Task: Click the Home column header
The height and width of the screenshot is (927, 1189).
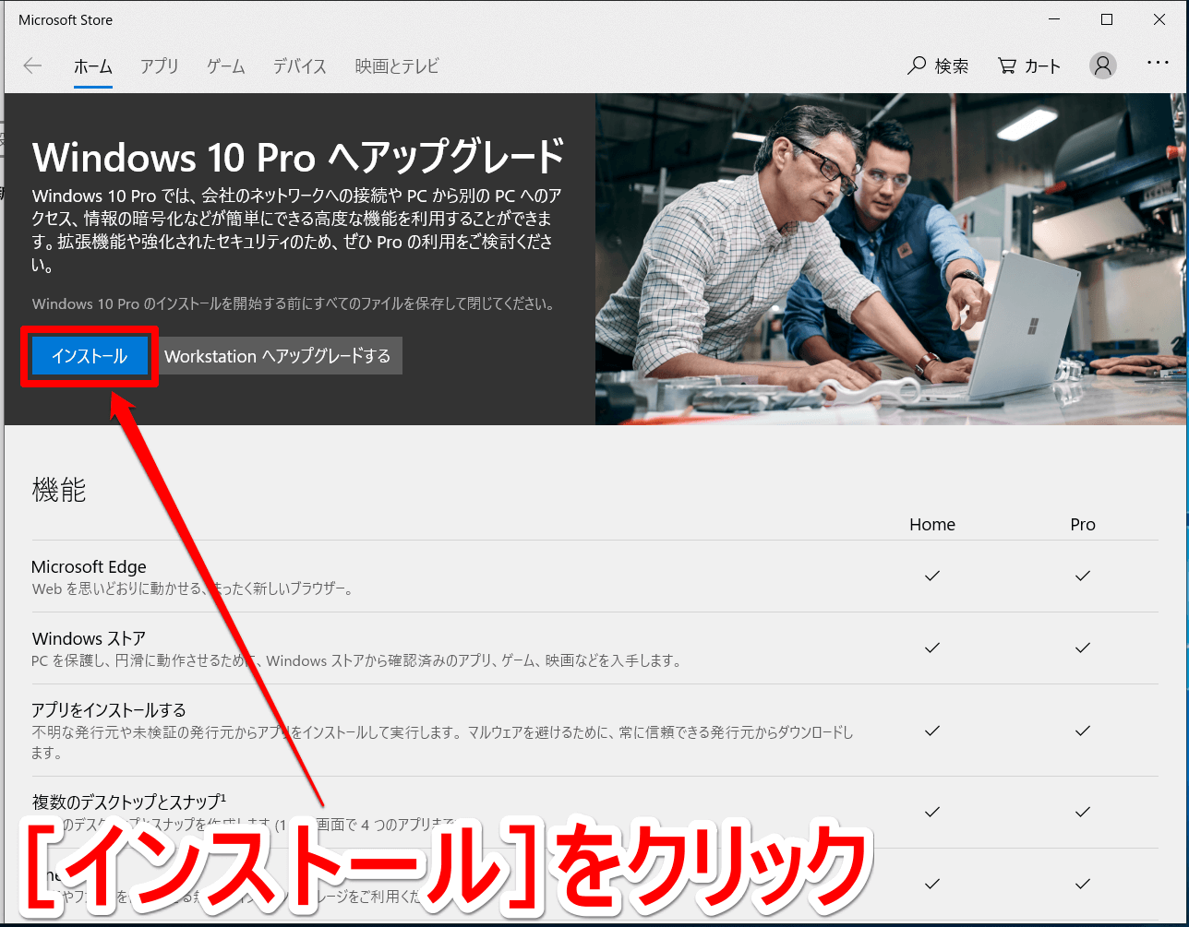Action: coord(932,524)
